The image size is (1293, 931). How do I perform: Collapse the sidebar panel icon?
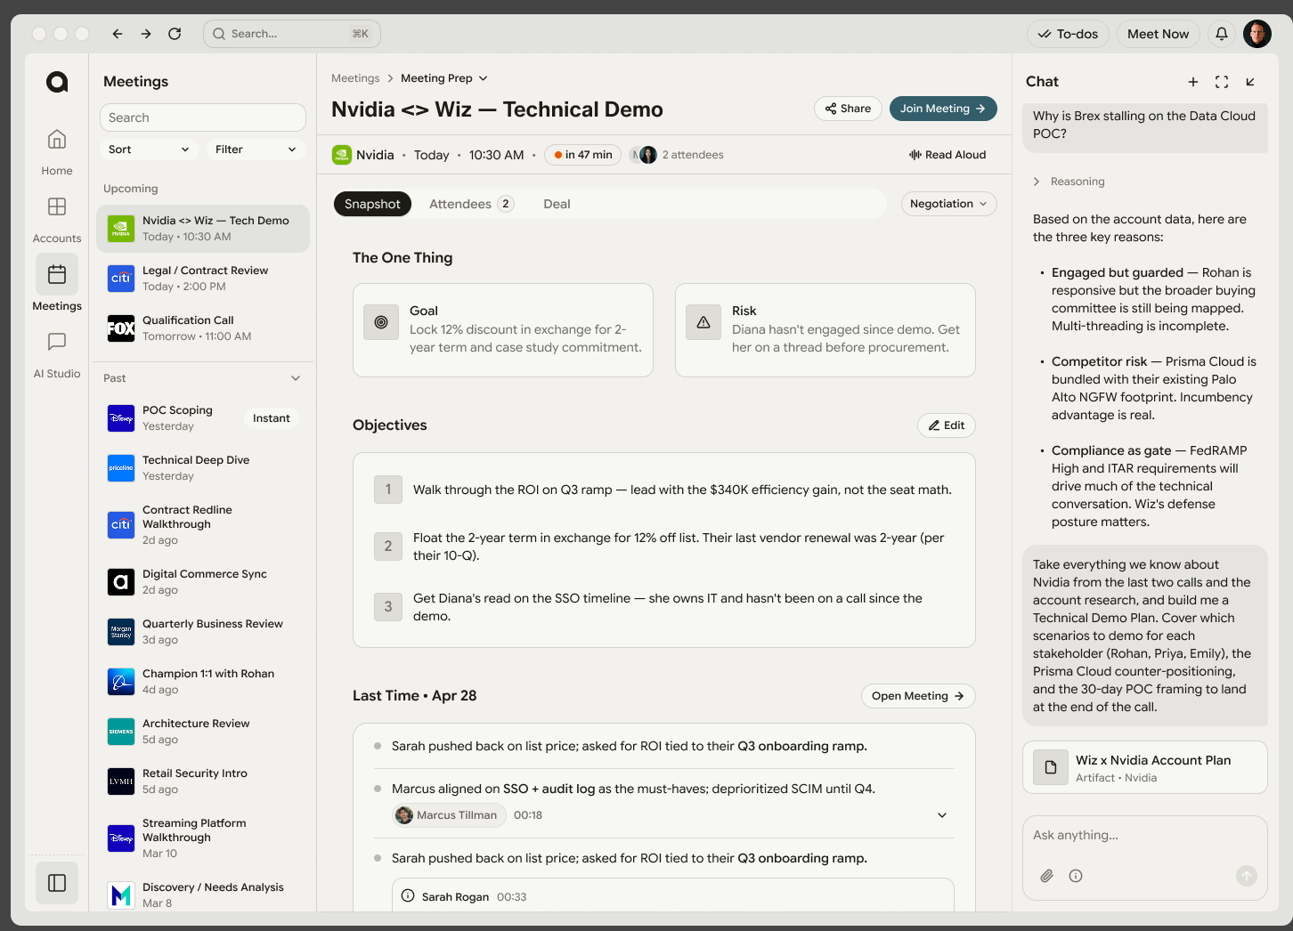[x=57, y=883]
